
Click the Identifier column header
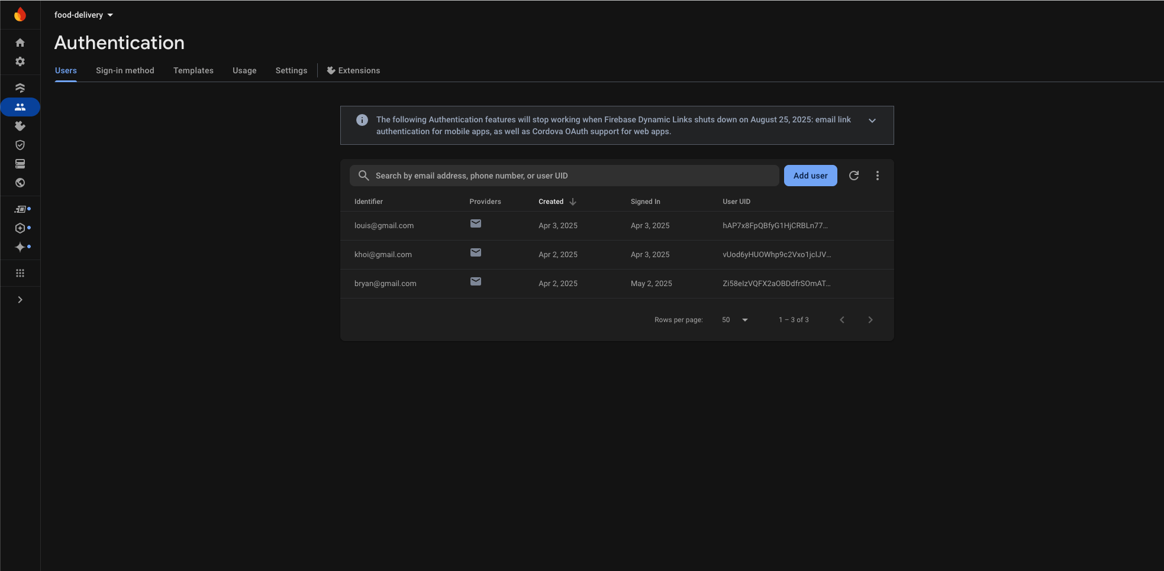(x=369, y=202)
